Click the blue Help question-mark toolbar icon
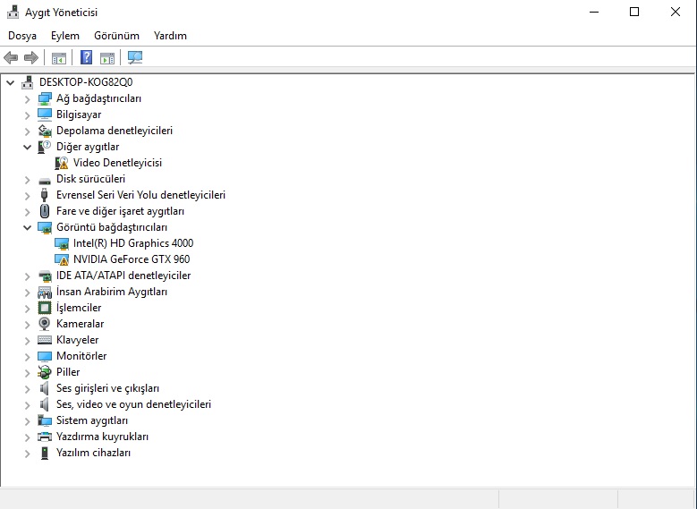Screen dimensions: 697x509 tap(86, 57)
